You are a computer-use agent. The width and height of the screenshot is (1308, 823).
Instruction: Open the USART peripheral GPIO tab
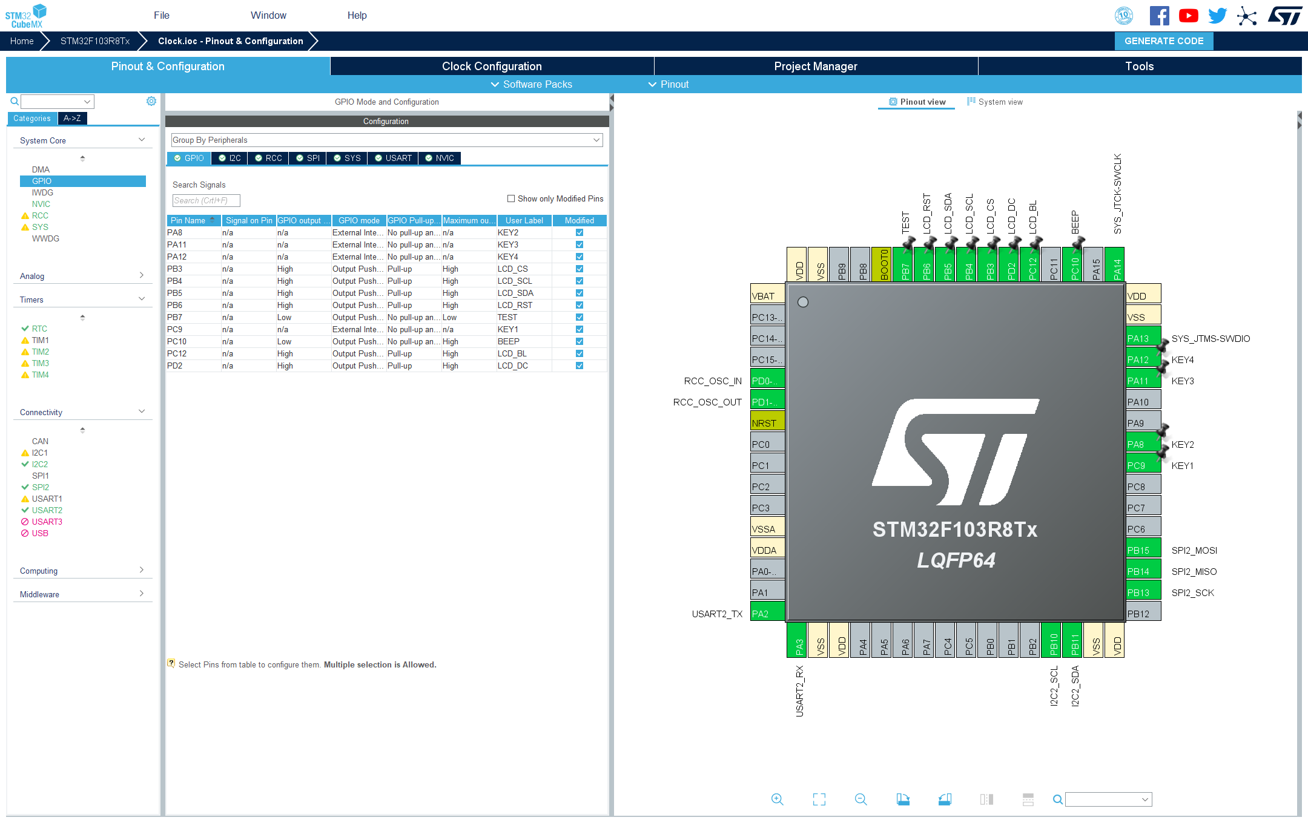pyautogui.click(x=393, y=158)
